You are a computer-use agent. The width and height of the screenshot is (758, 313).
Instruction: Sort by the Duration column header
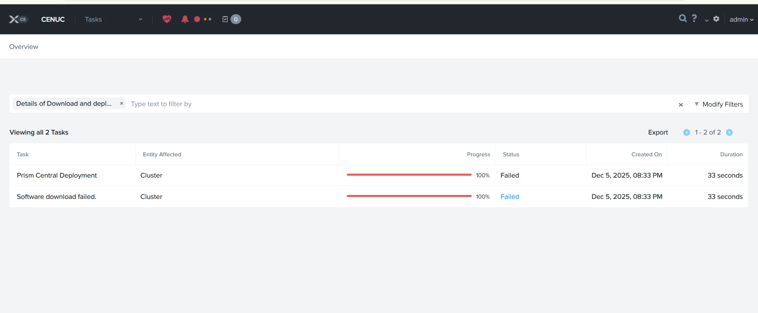click(731, 154)
